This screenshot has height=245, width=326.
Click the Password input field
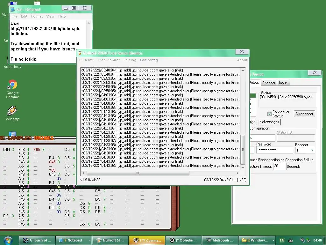pos(274,150)
